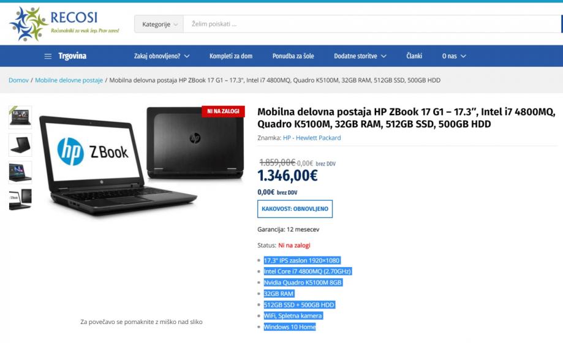Expand the O nas menu
This screenshot has width=563, height=343.
pyautogui.click(x=454, y=56)
